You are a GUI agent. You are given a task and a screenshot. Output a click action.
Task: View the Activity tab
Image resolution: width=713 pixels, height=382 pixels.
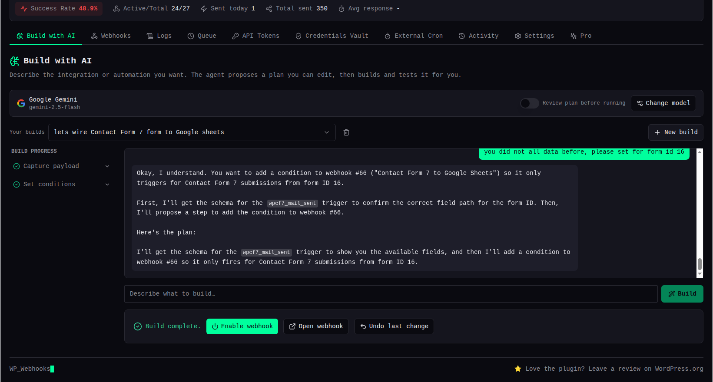pyautogui.click(x=479, y=36)
